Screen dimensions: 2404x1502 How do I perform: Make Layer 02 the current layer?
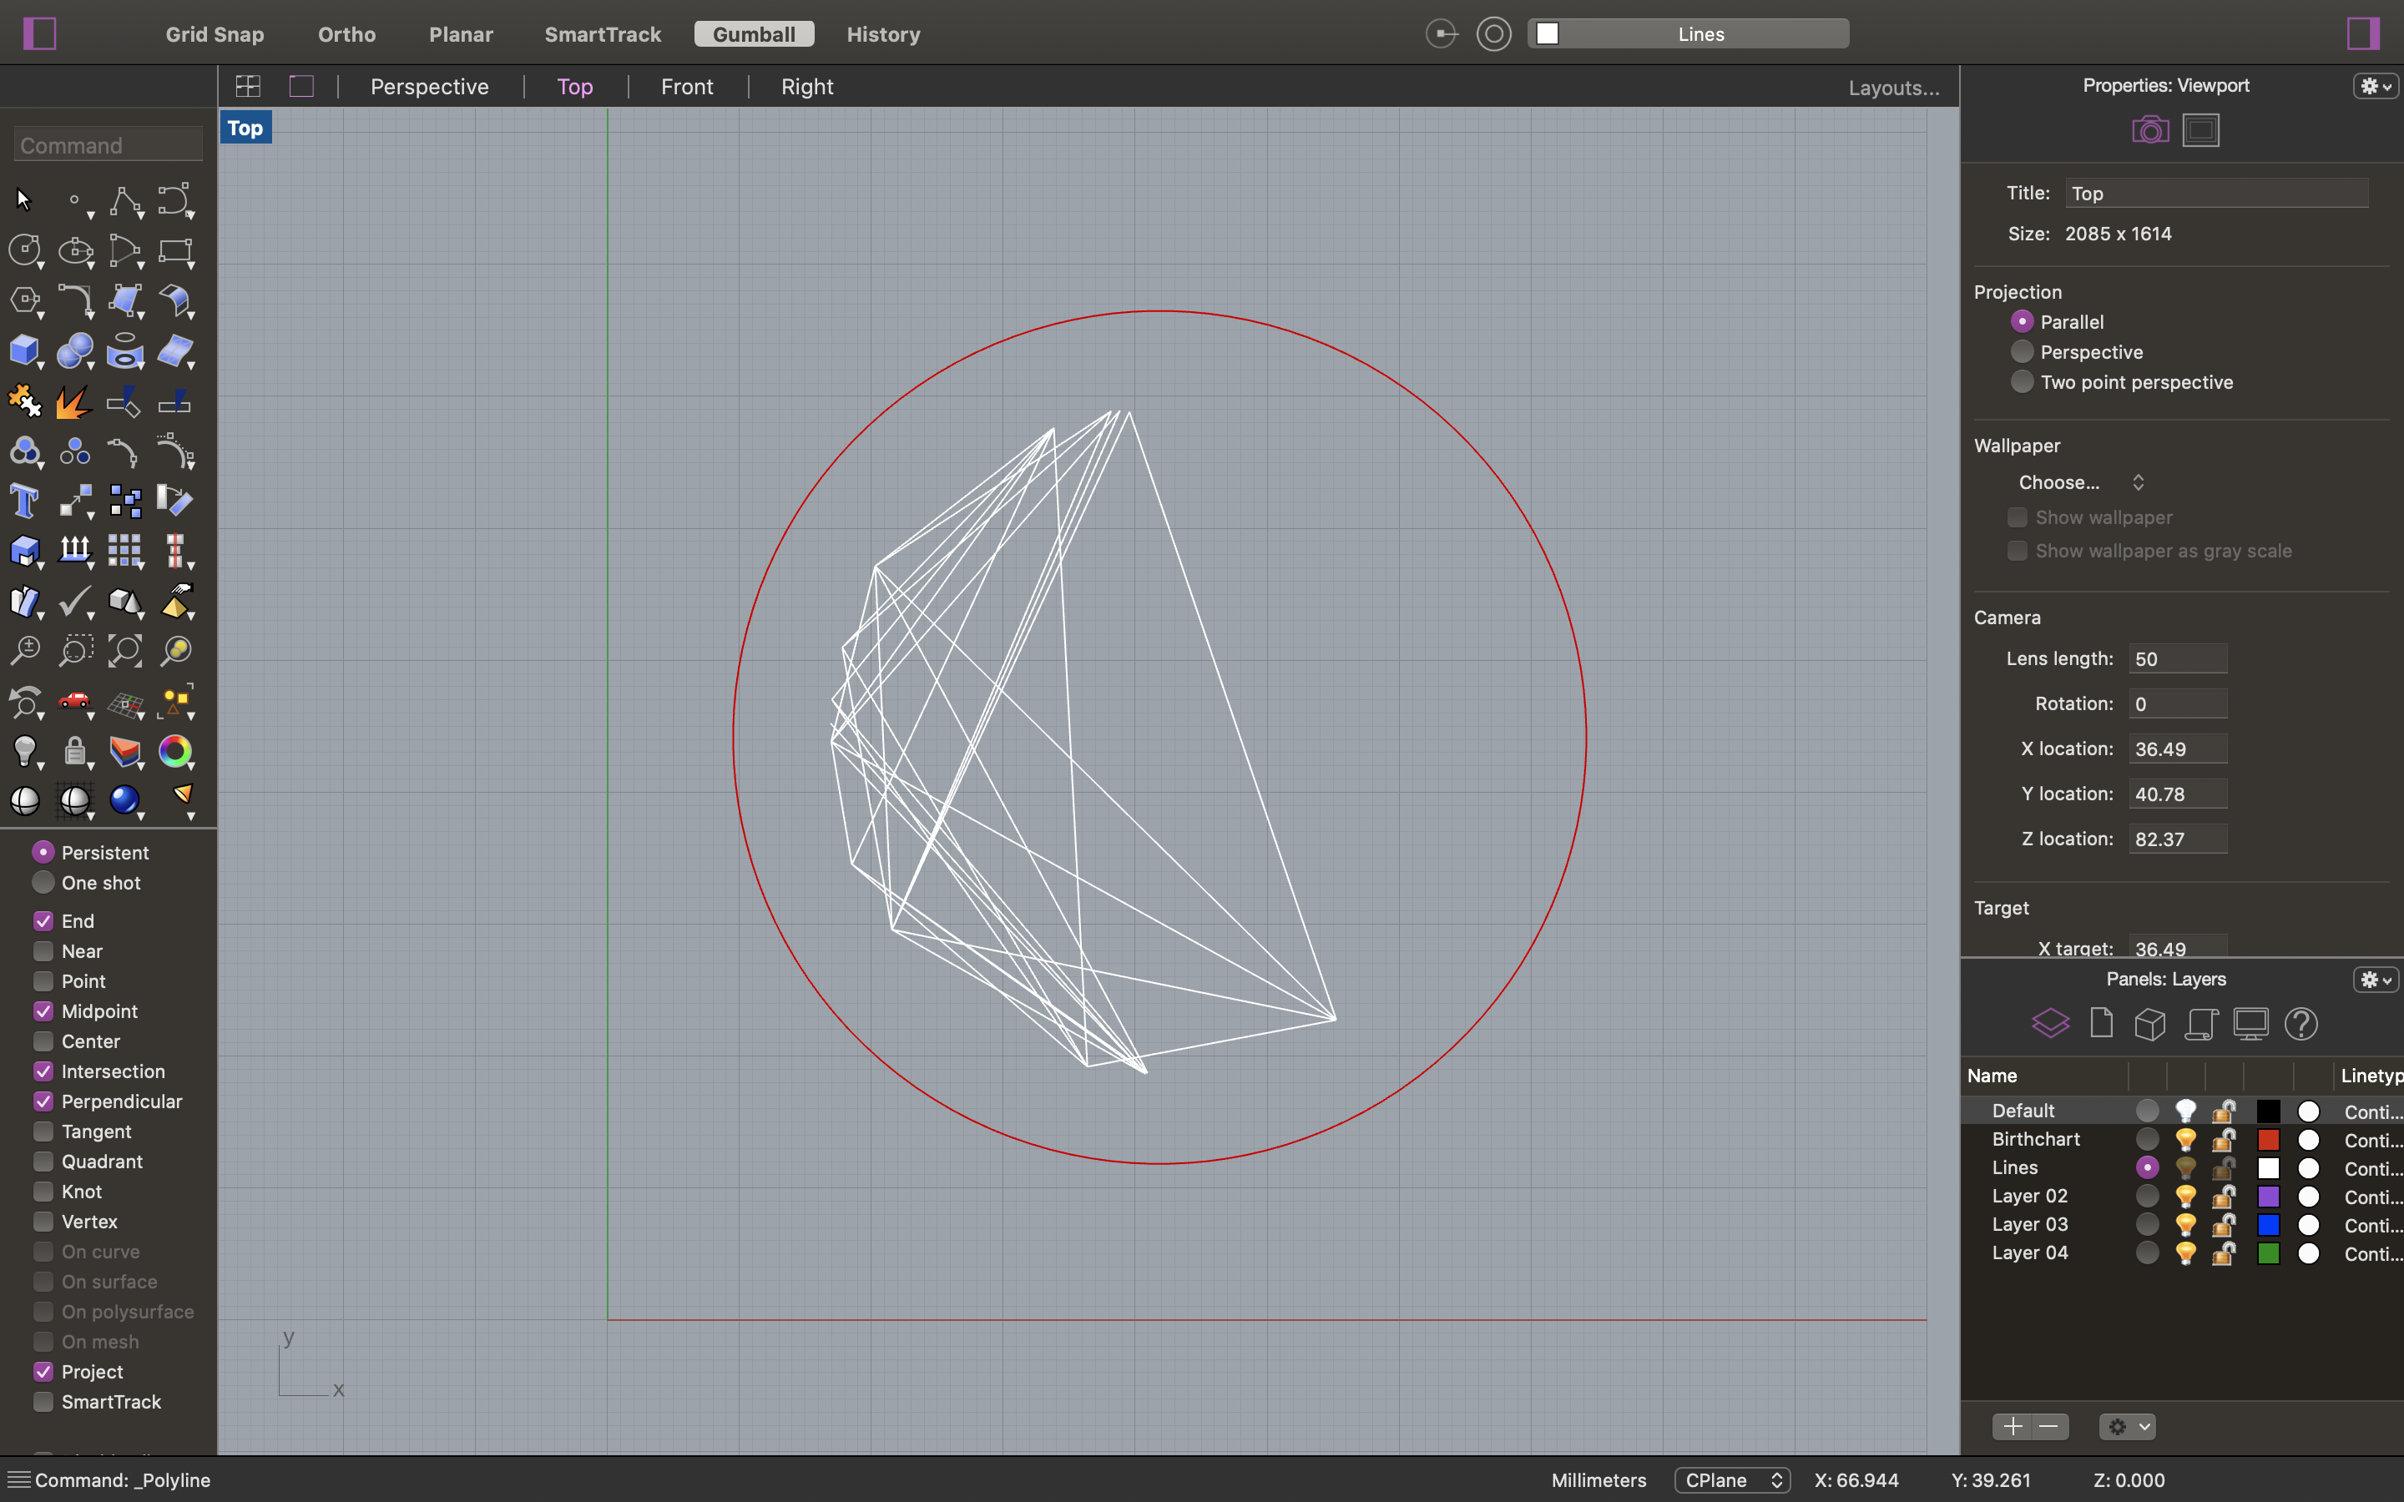(2147, 1196)
